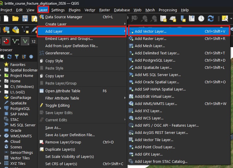Expand the Select Features tool dropdown arrow
This screenshot has height=168, width=233.
pos(231,19)
